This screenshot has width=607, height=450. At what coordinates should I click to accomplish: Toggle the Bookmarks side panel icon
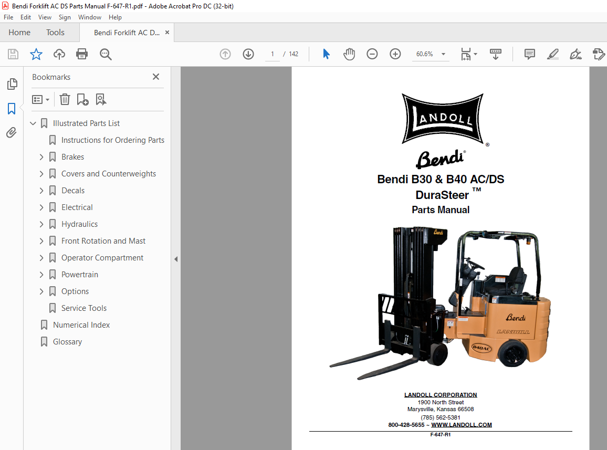pyautogui.click(x=12, y=109)
